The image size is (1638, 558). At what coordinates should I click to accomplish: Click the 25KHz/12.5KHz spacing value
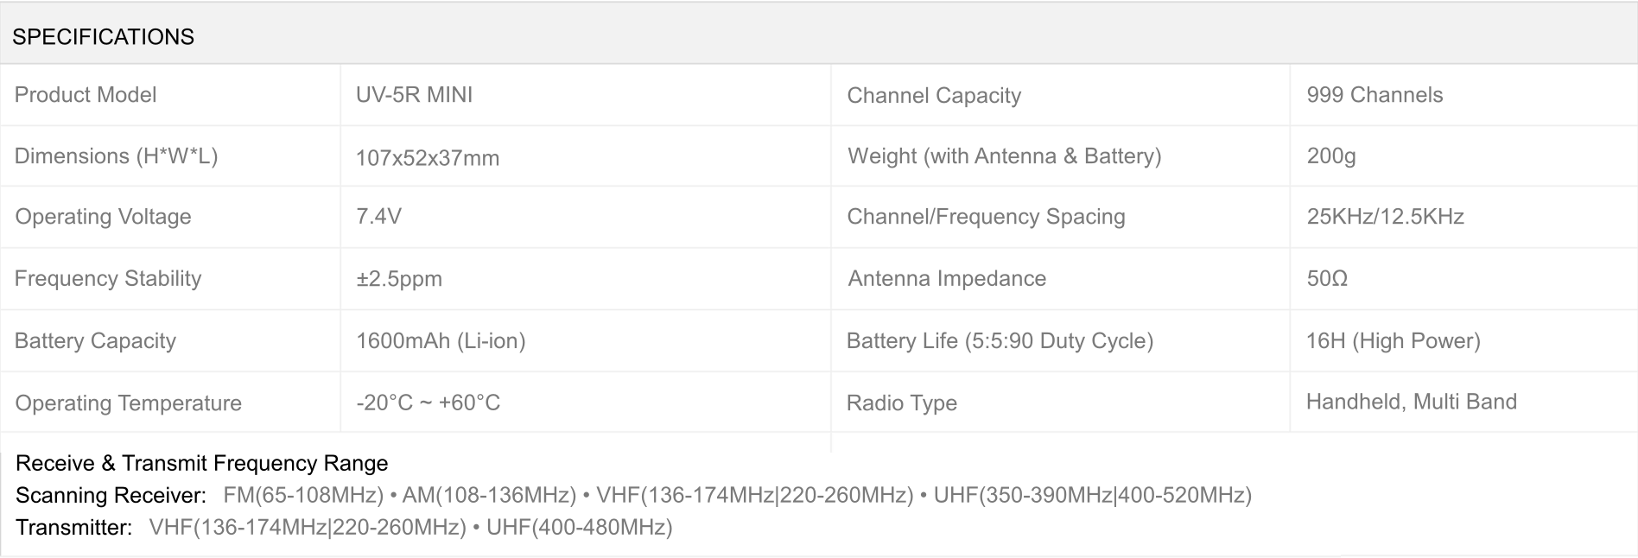coord(1385,217)
